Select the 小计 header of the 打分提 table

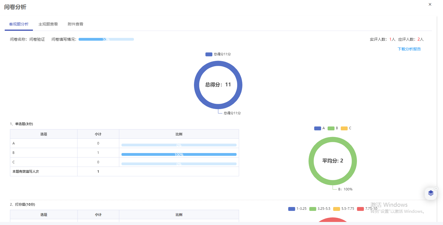(98, 215)
